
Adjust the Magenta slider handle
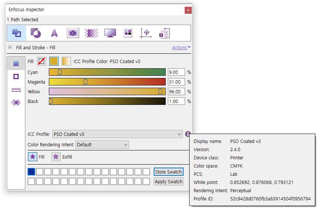tap(85, 82)
